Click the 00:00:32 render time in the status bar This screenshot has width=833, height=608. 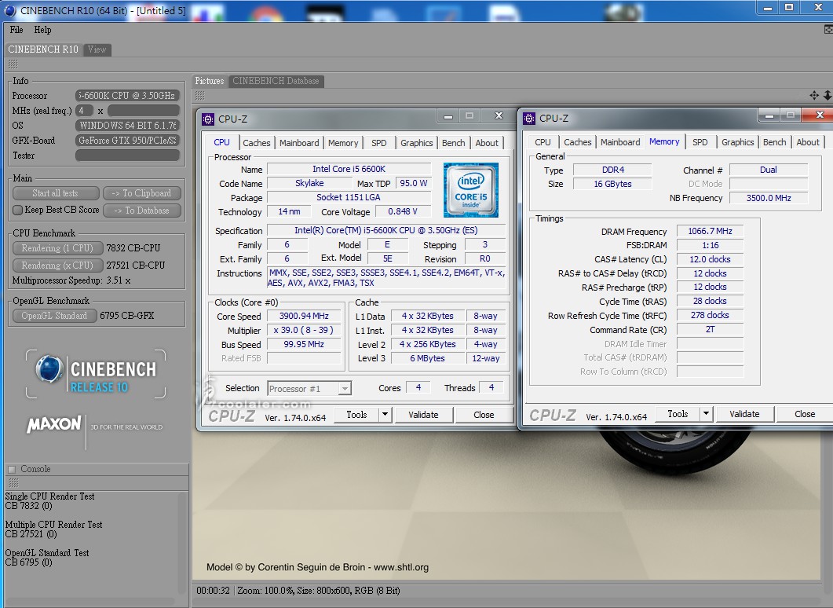(213, 591)
